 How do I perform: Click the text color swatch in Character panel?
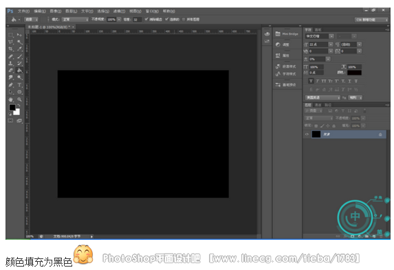tap(355, 73)
